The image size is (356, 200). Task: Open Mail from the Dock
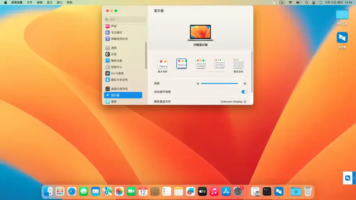coord(95,192)
